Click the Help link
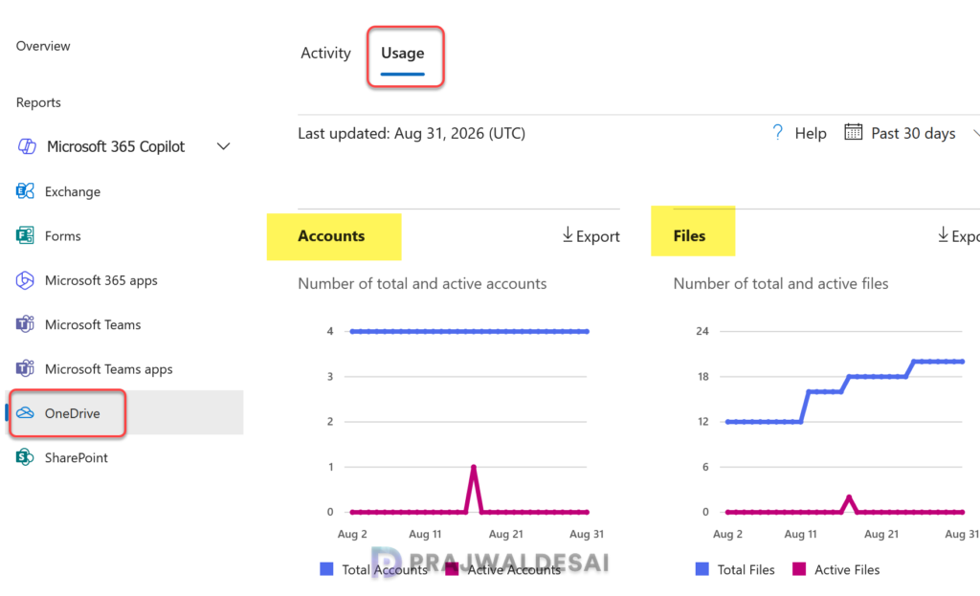The height and width of the screenshot is (596, 980). [811, 133]
